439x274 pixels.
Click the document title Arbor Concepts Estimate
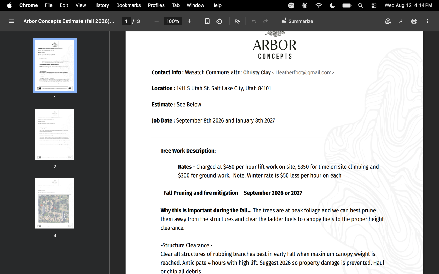coord(69,21)
